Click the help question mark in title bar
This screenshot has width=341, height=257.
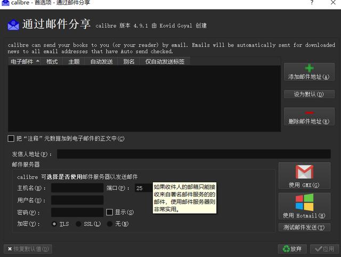click(x=312, y=3)
